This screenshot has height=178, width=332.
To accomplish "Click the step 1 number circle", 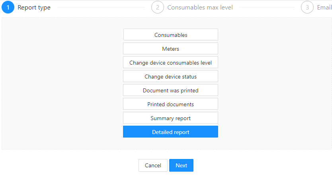I will pos(8,8).
